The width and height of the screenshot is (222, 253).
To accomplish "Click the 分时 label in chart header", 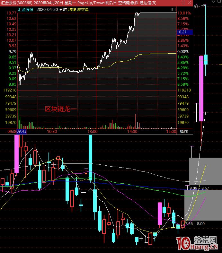I will [63, 10].
